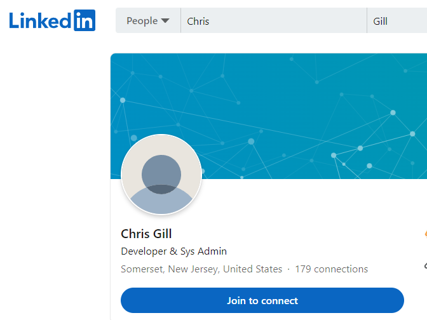Click the first name field containing Chris
This screenshot has height=320, width=427.
pyautogui.click(x=274, y=21)
